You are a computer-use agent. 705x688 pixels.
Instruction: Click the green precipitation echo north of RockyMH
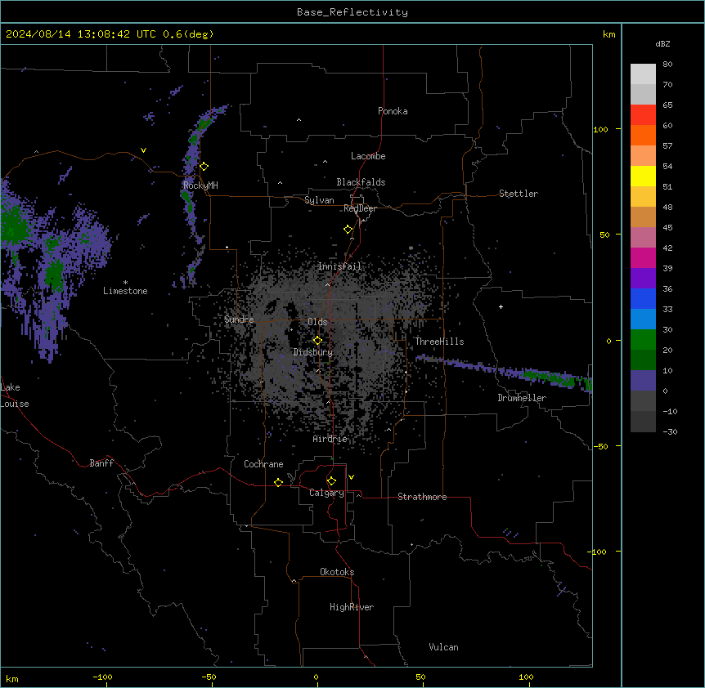coord(203,123)
